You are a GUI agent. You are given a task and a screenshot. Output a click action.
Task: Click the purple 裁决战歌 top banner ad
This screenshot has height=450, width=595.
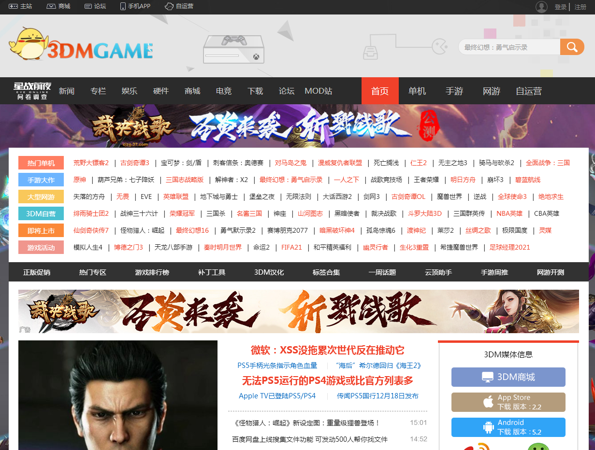(297, 126)
